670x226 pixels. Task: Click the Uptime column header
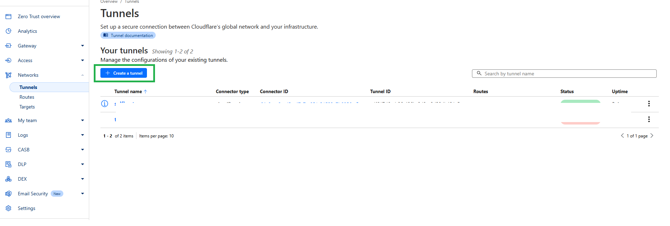pos(620,91)
